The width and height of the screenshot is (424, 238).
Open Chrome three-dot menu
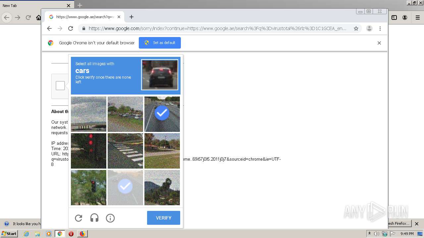pyautogui.click(x=380, y=28)
